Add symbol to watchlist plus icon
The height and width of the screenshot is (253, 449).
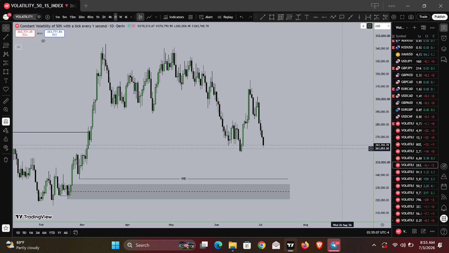[414, 27]
